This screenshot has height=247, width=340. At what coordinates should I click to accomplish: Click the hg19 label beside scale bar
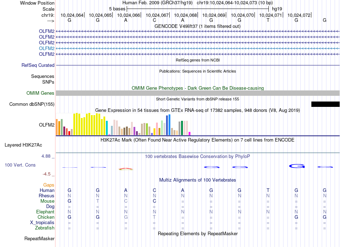[x=277, y=9]
